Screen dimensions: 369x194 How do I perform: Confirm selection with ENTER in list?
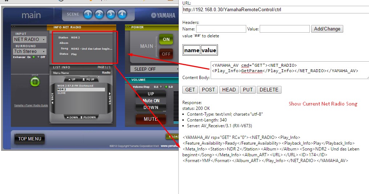109,99
